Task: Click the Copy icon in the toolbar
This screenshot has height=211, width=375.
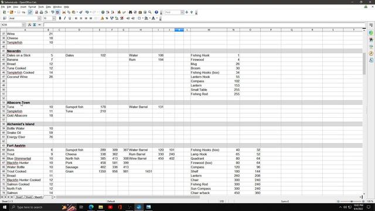Action: click(x=69, y=12)
